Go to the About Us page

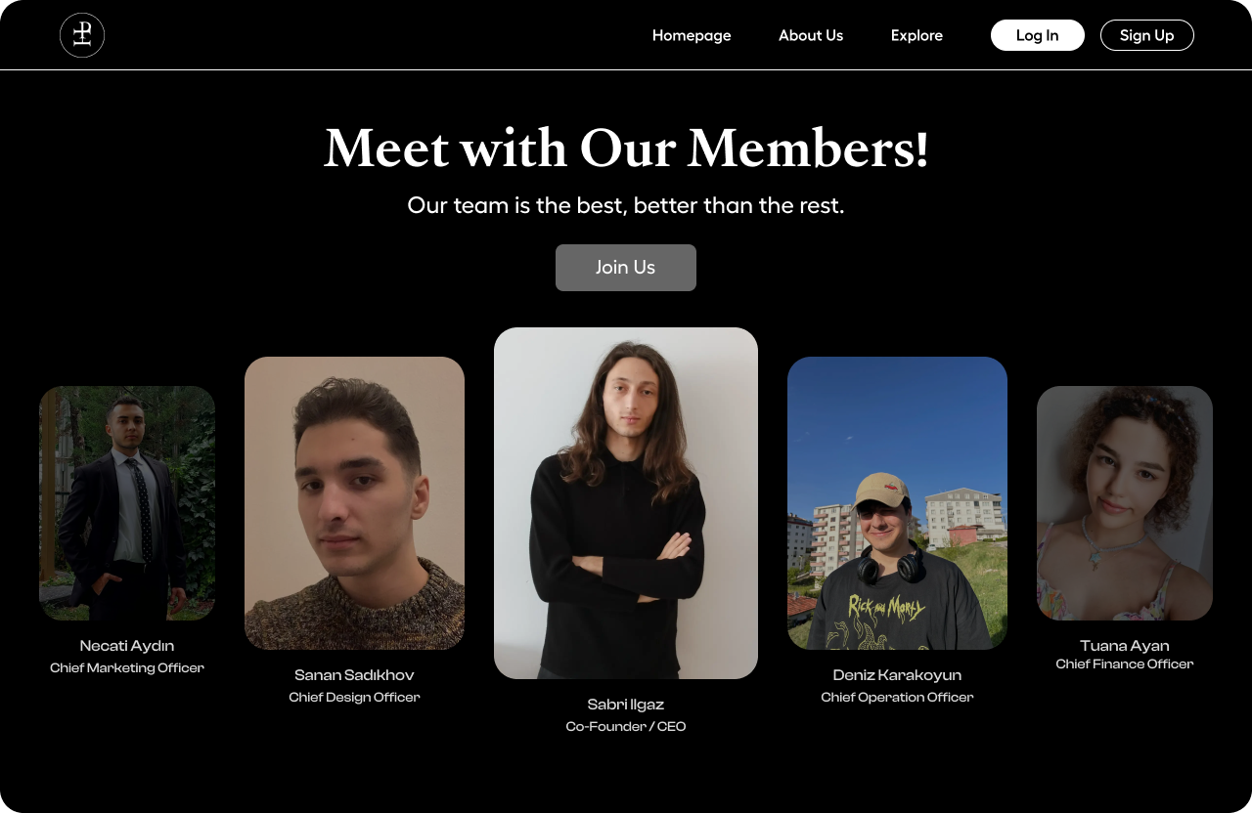[811, 35]
